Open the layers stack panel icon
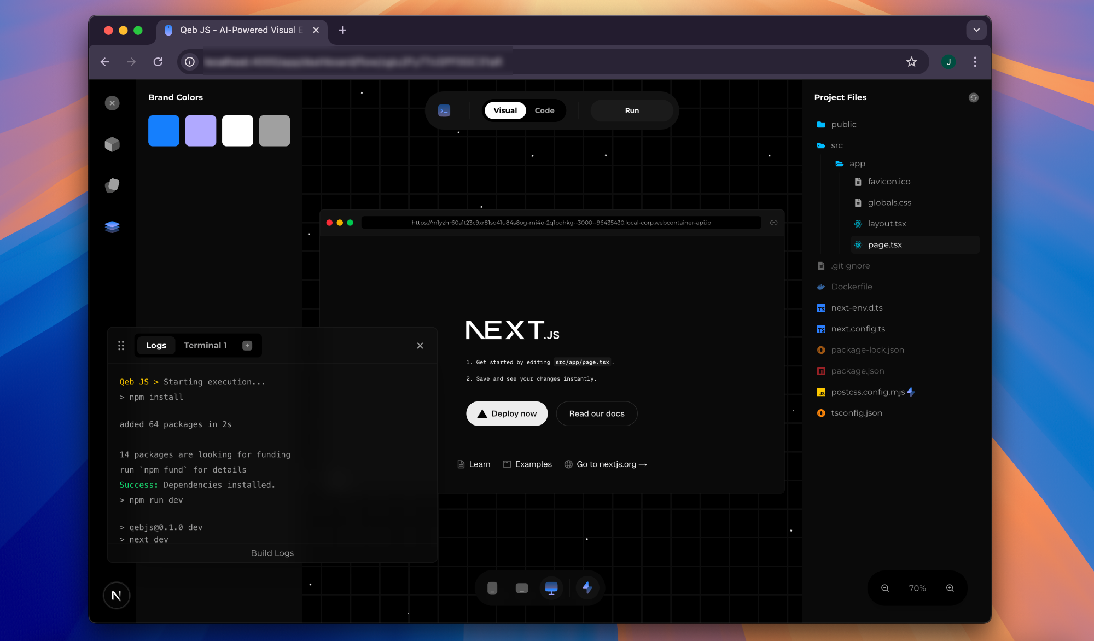1094x641 pixels. [112, 226]
